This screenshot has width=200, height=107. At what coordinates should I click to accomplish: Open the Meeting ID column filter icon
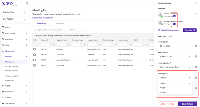coord(53,44)
